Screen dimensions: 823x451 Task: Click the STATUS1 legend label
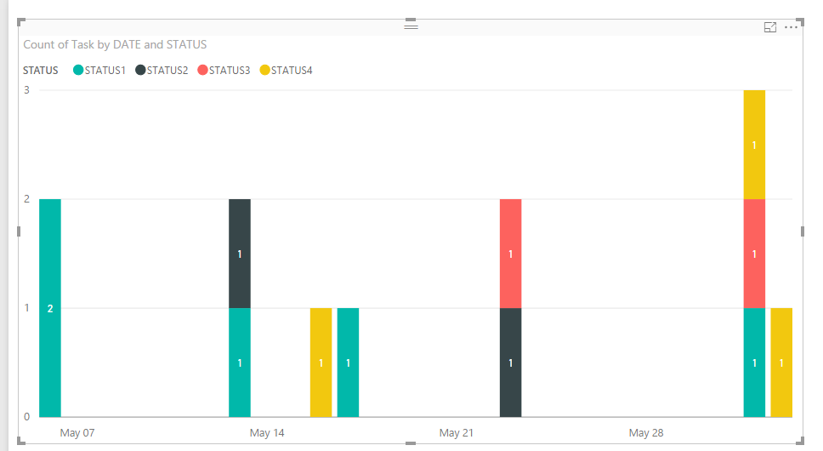coord(105,71)
